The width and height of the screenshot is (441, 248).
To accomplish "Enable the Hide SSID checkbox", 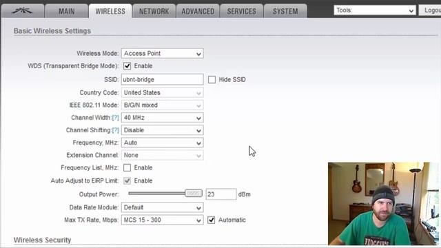I will pos(212,80).
